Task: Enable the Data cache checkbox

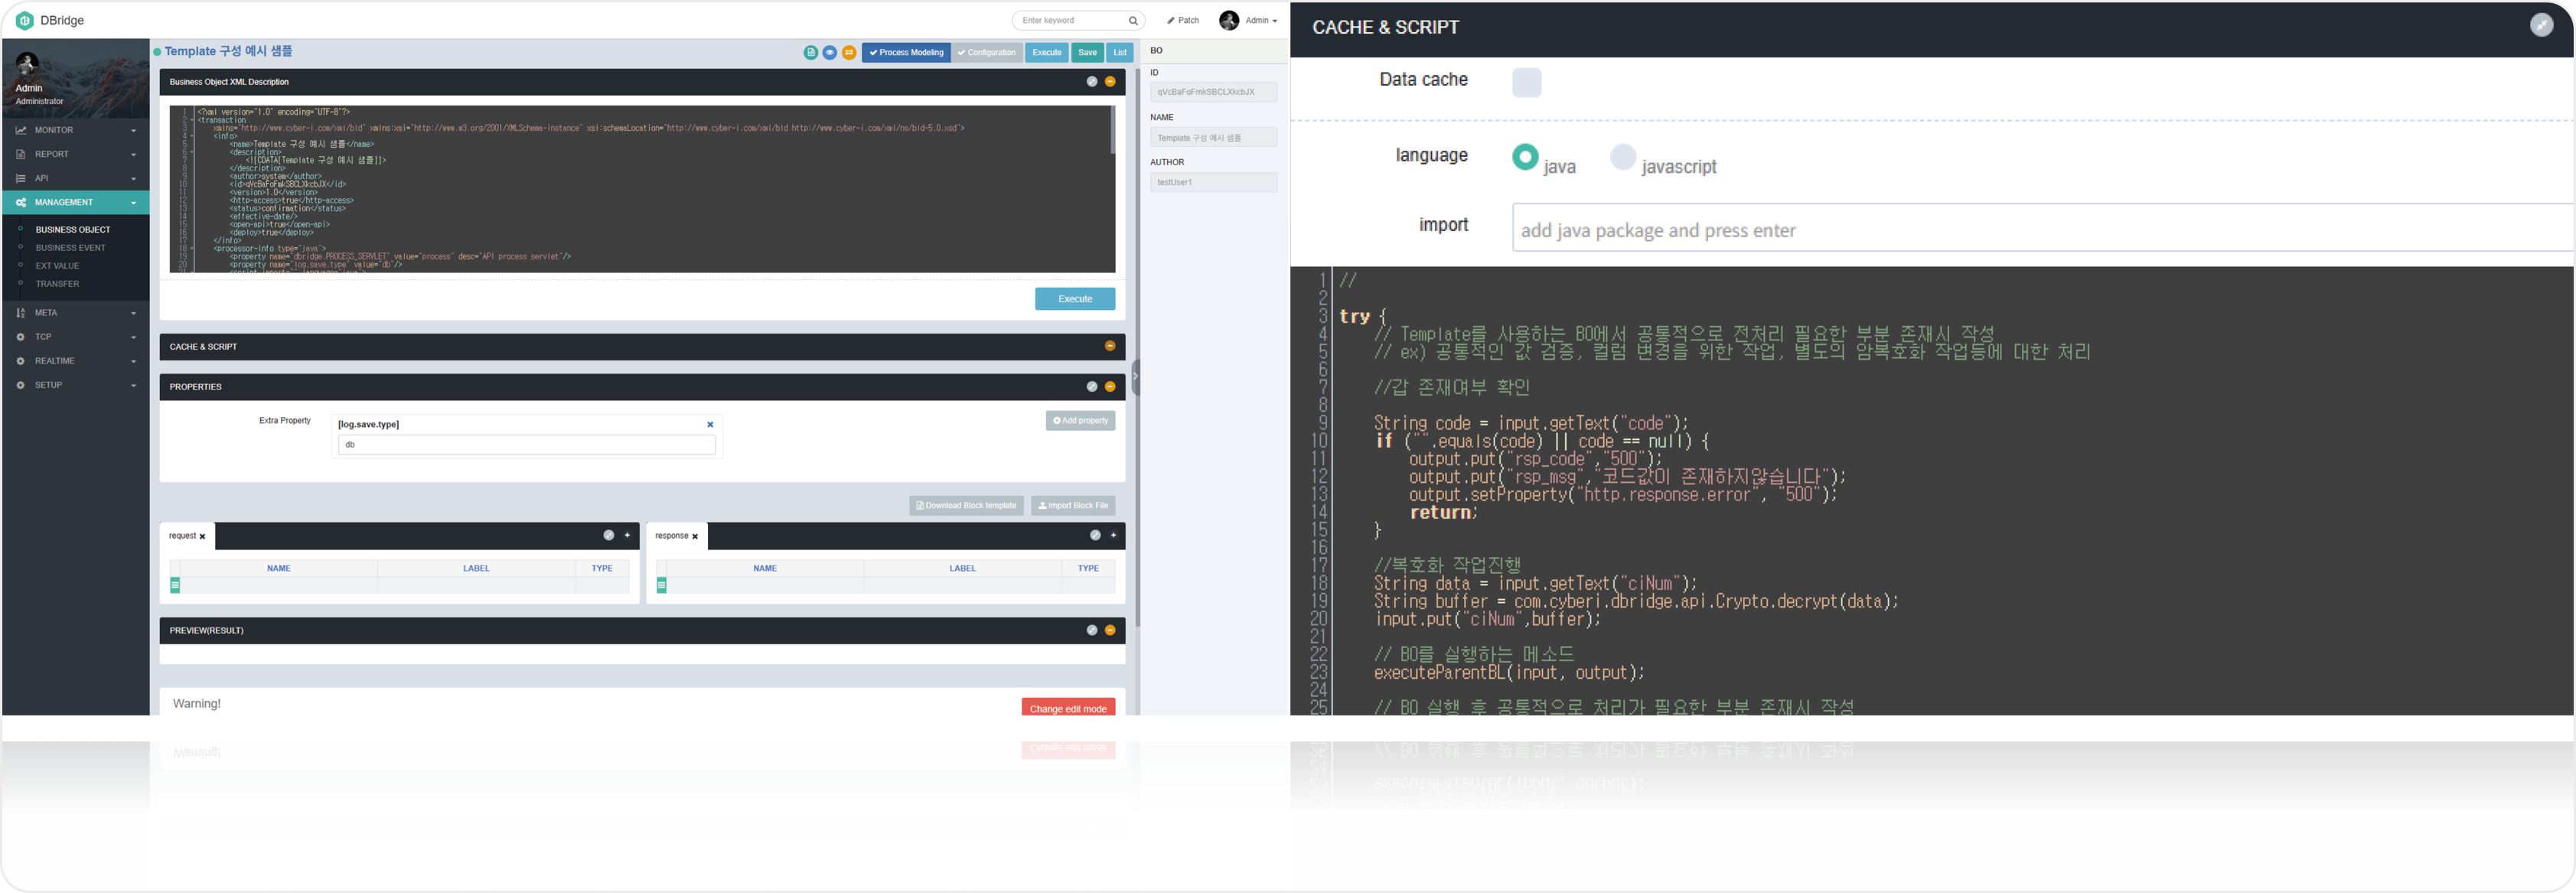Action: 1526,82
